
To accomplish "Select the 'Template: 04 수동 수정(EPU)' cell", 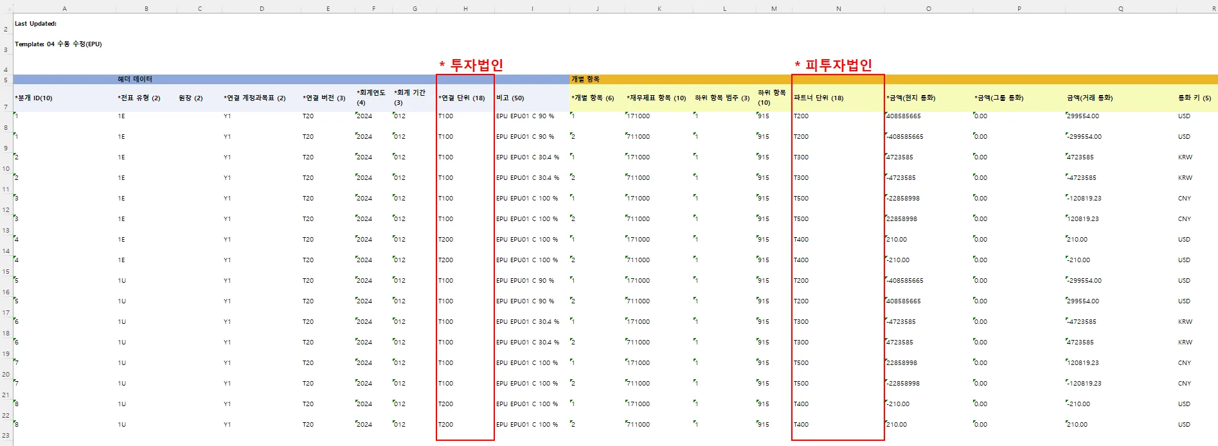I will point(58,44).
